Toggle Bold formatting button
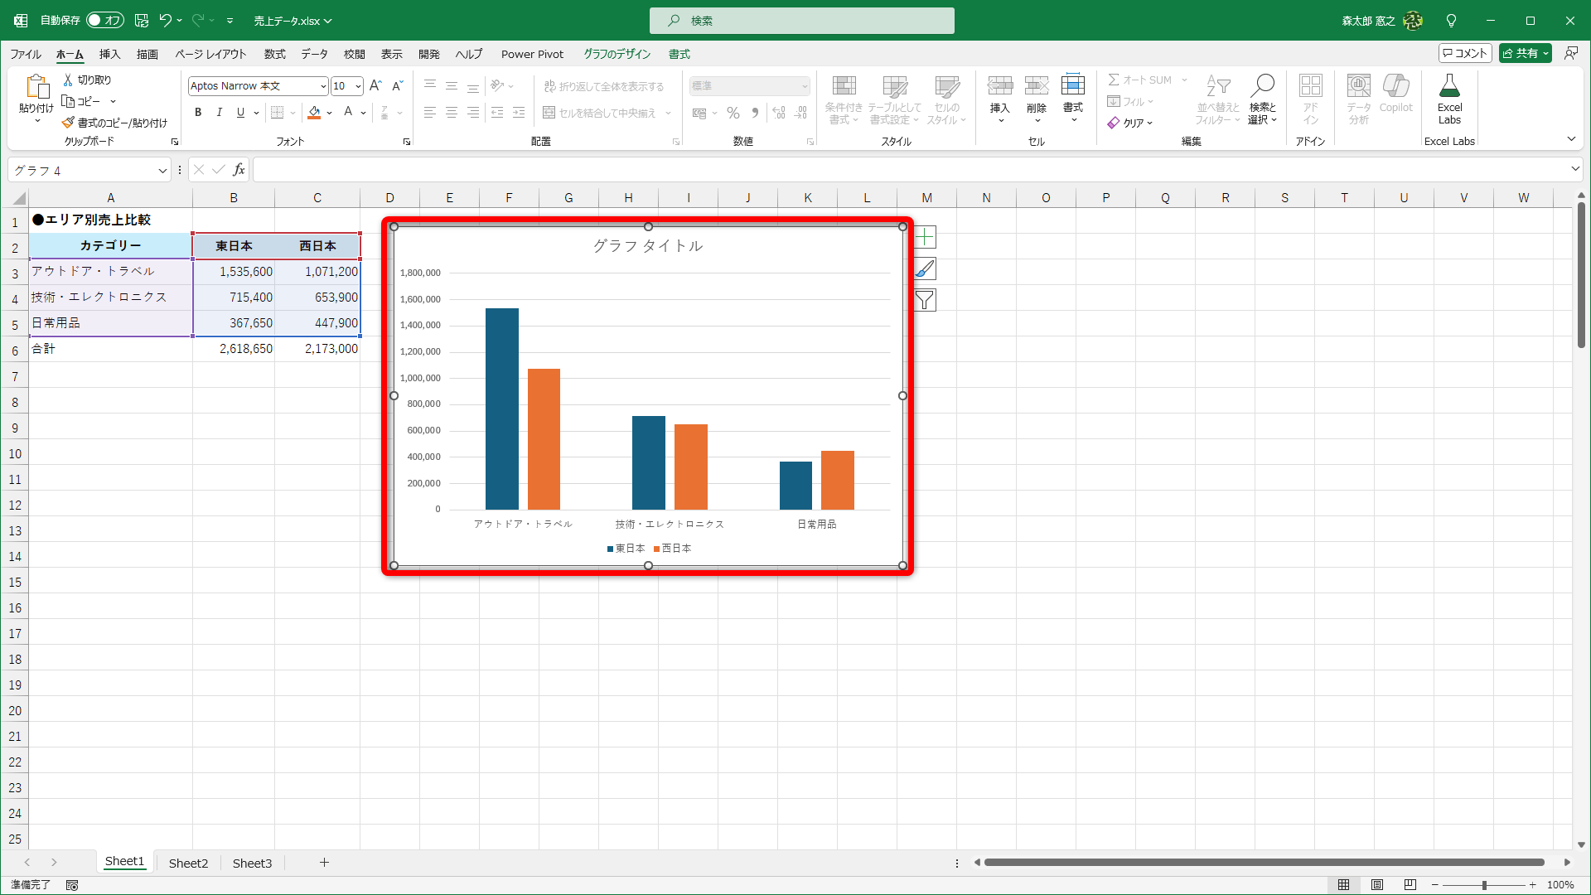This screenshot has width=1591, height=895. coord(198,112)
